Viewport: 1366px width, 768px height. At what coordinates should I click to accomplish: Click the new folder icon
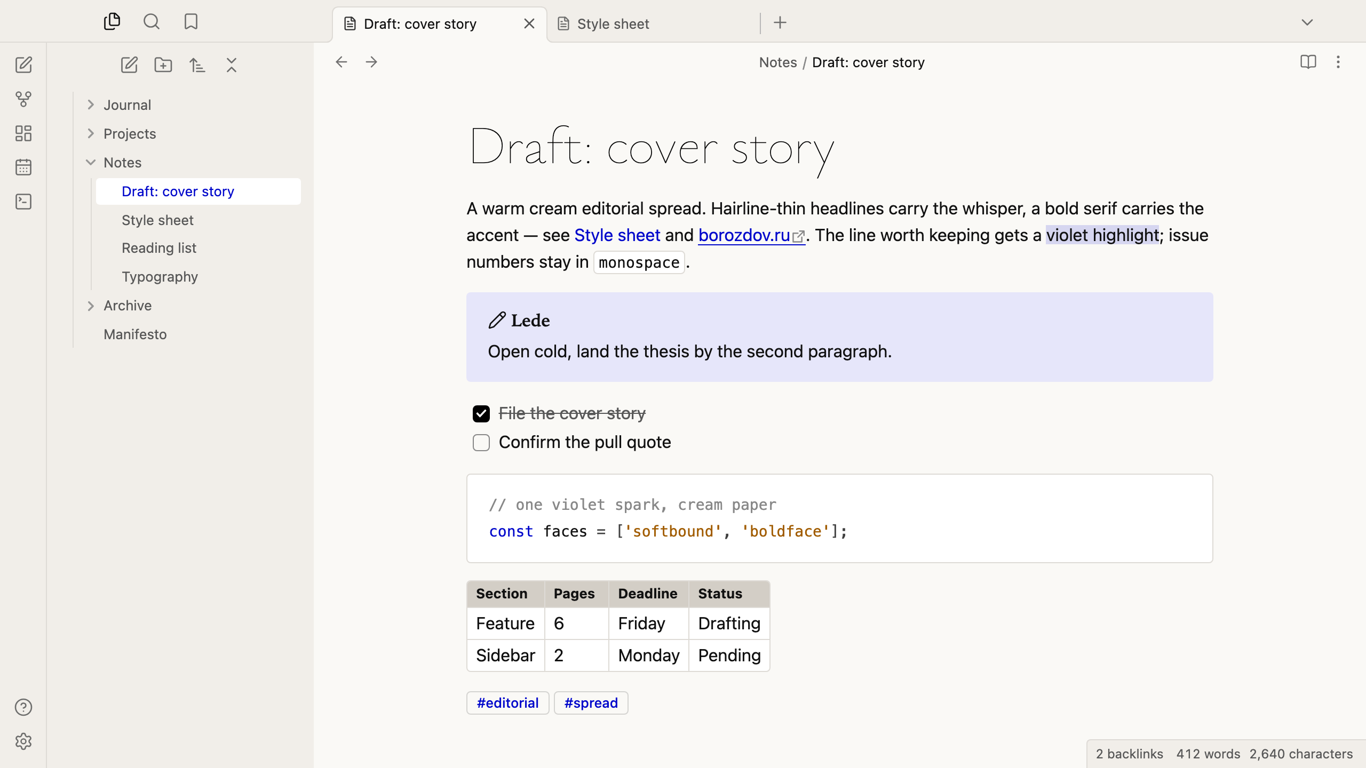point(163,65)
